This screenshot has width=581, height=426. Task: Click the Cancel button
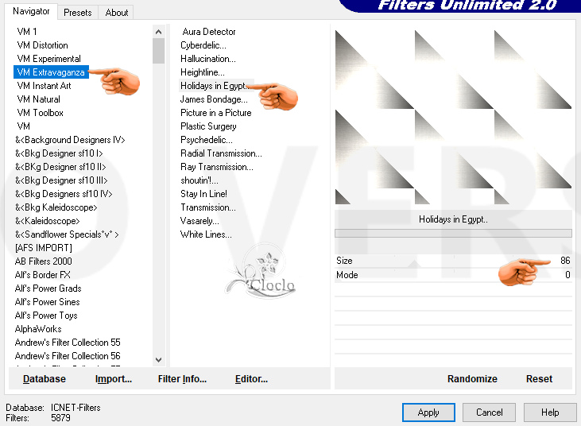(489, 412)
